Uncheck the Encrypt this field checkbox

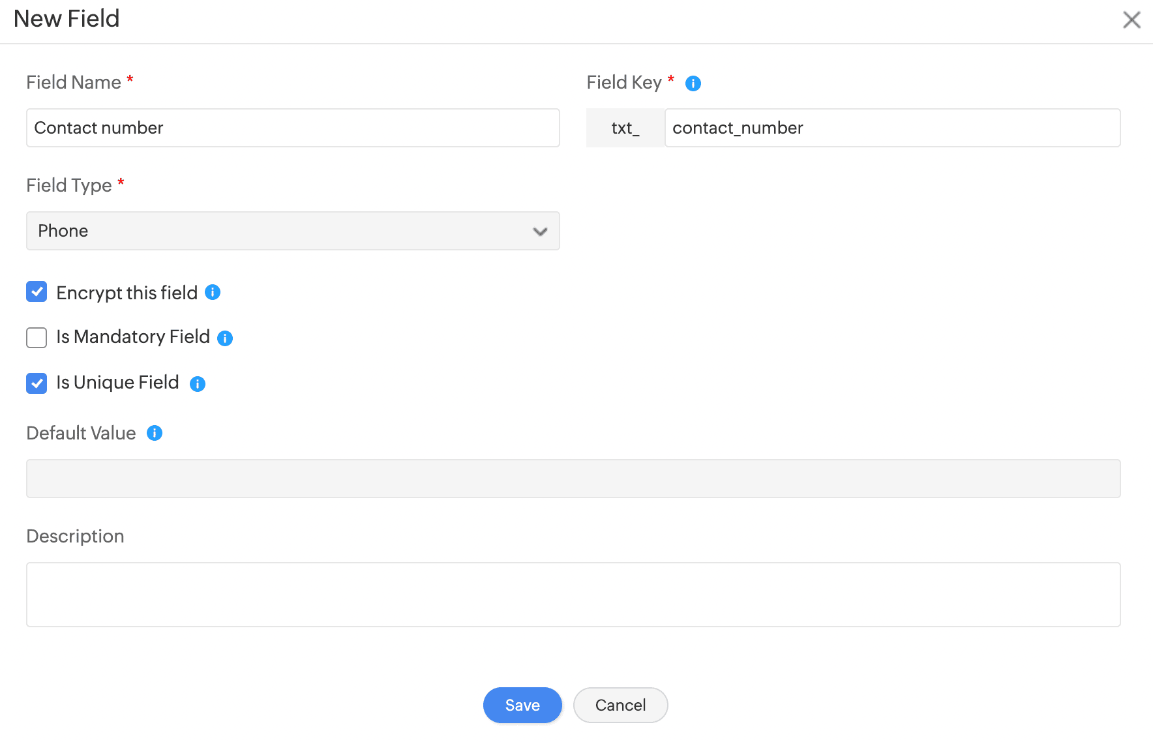[37, 292]
